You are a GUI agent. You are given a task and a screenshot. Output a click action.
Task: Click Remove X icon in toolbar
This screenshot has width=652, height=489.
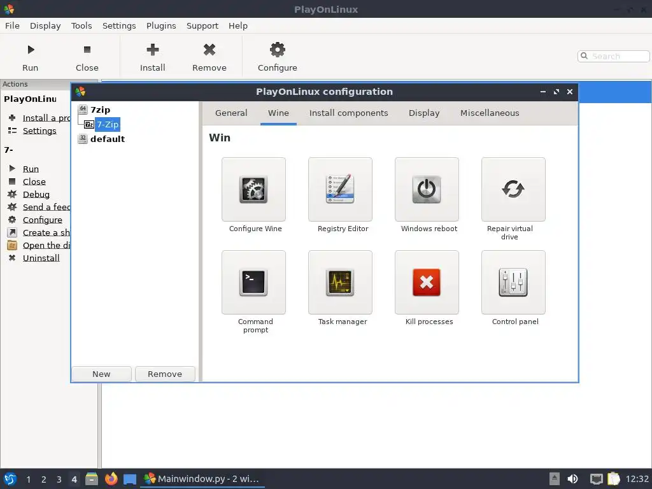[x=209, y=50]
